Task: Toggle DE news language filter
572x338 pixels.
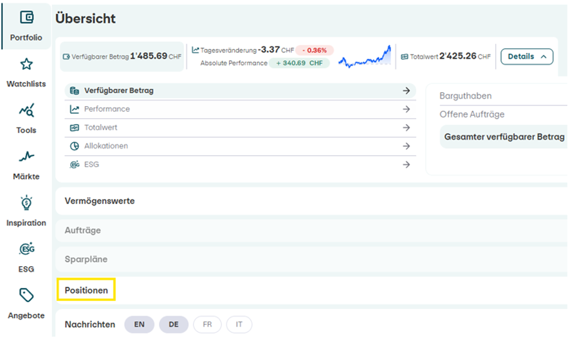Action: point(174,324)
